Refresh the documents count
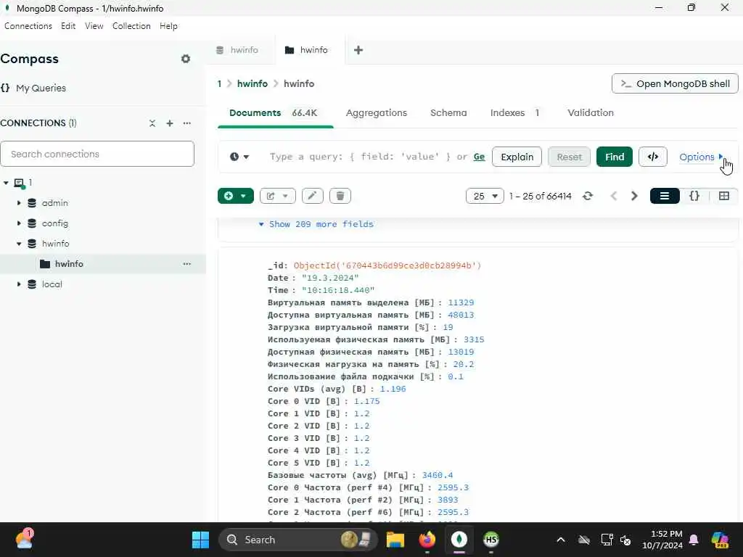This screenshot has height=557, width=743. click(588, 196)
